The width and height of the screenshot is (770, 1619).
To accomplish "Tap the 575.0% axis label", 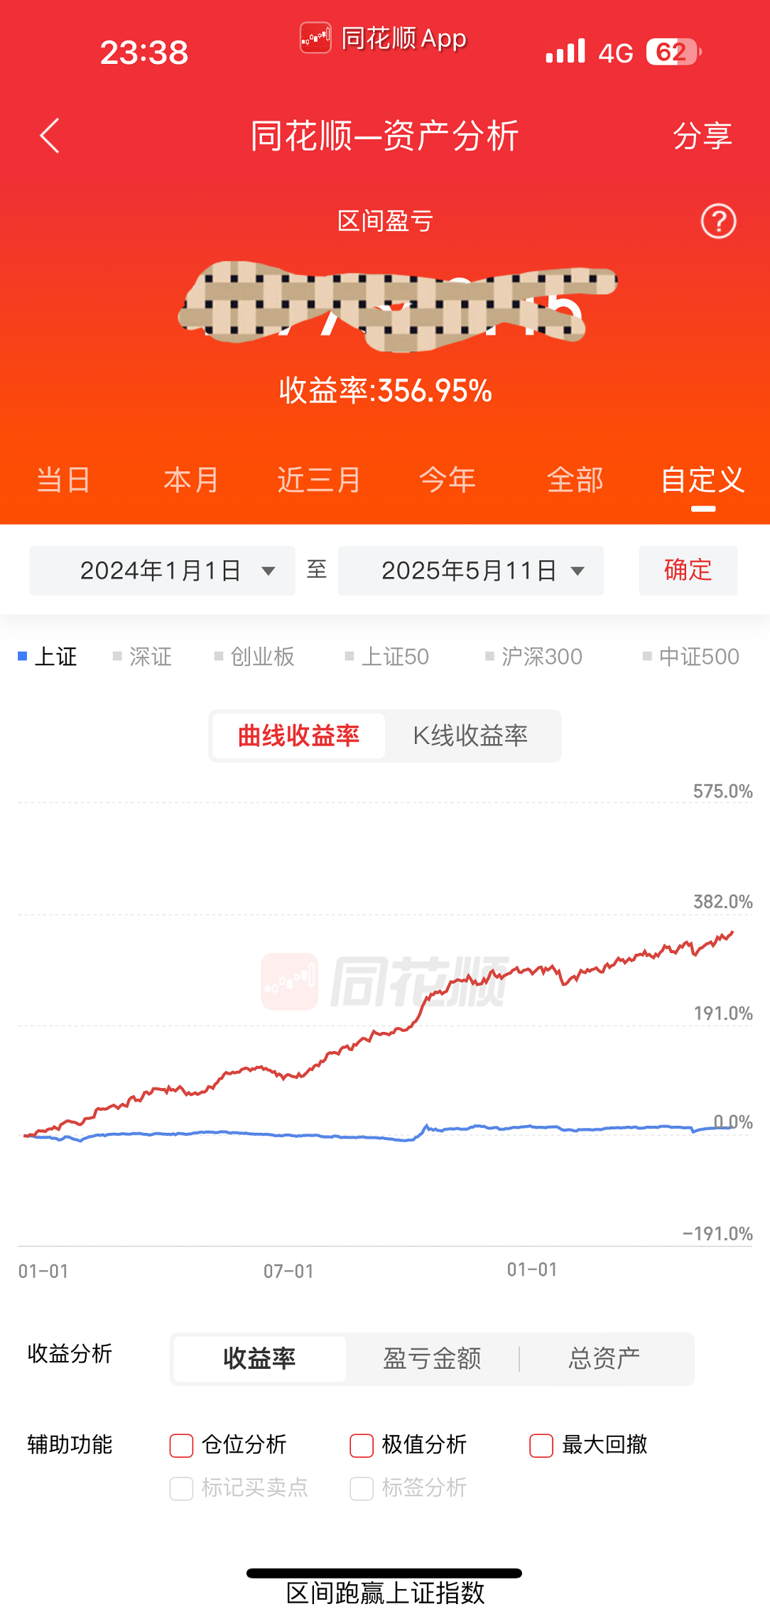I will click(722, 791).
